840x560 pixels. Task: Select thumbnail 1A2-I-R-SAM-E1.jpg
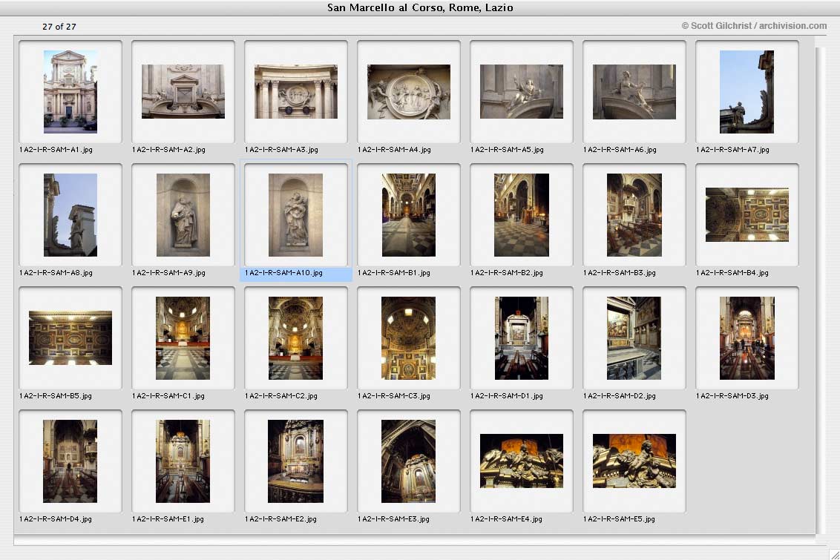tap(183, 461)
